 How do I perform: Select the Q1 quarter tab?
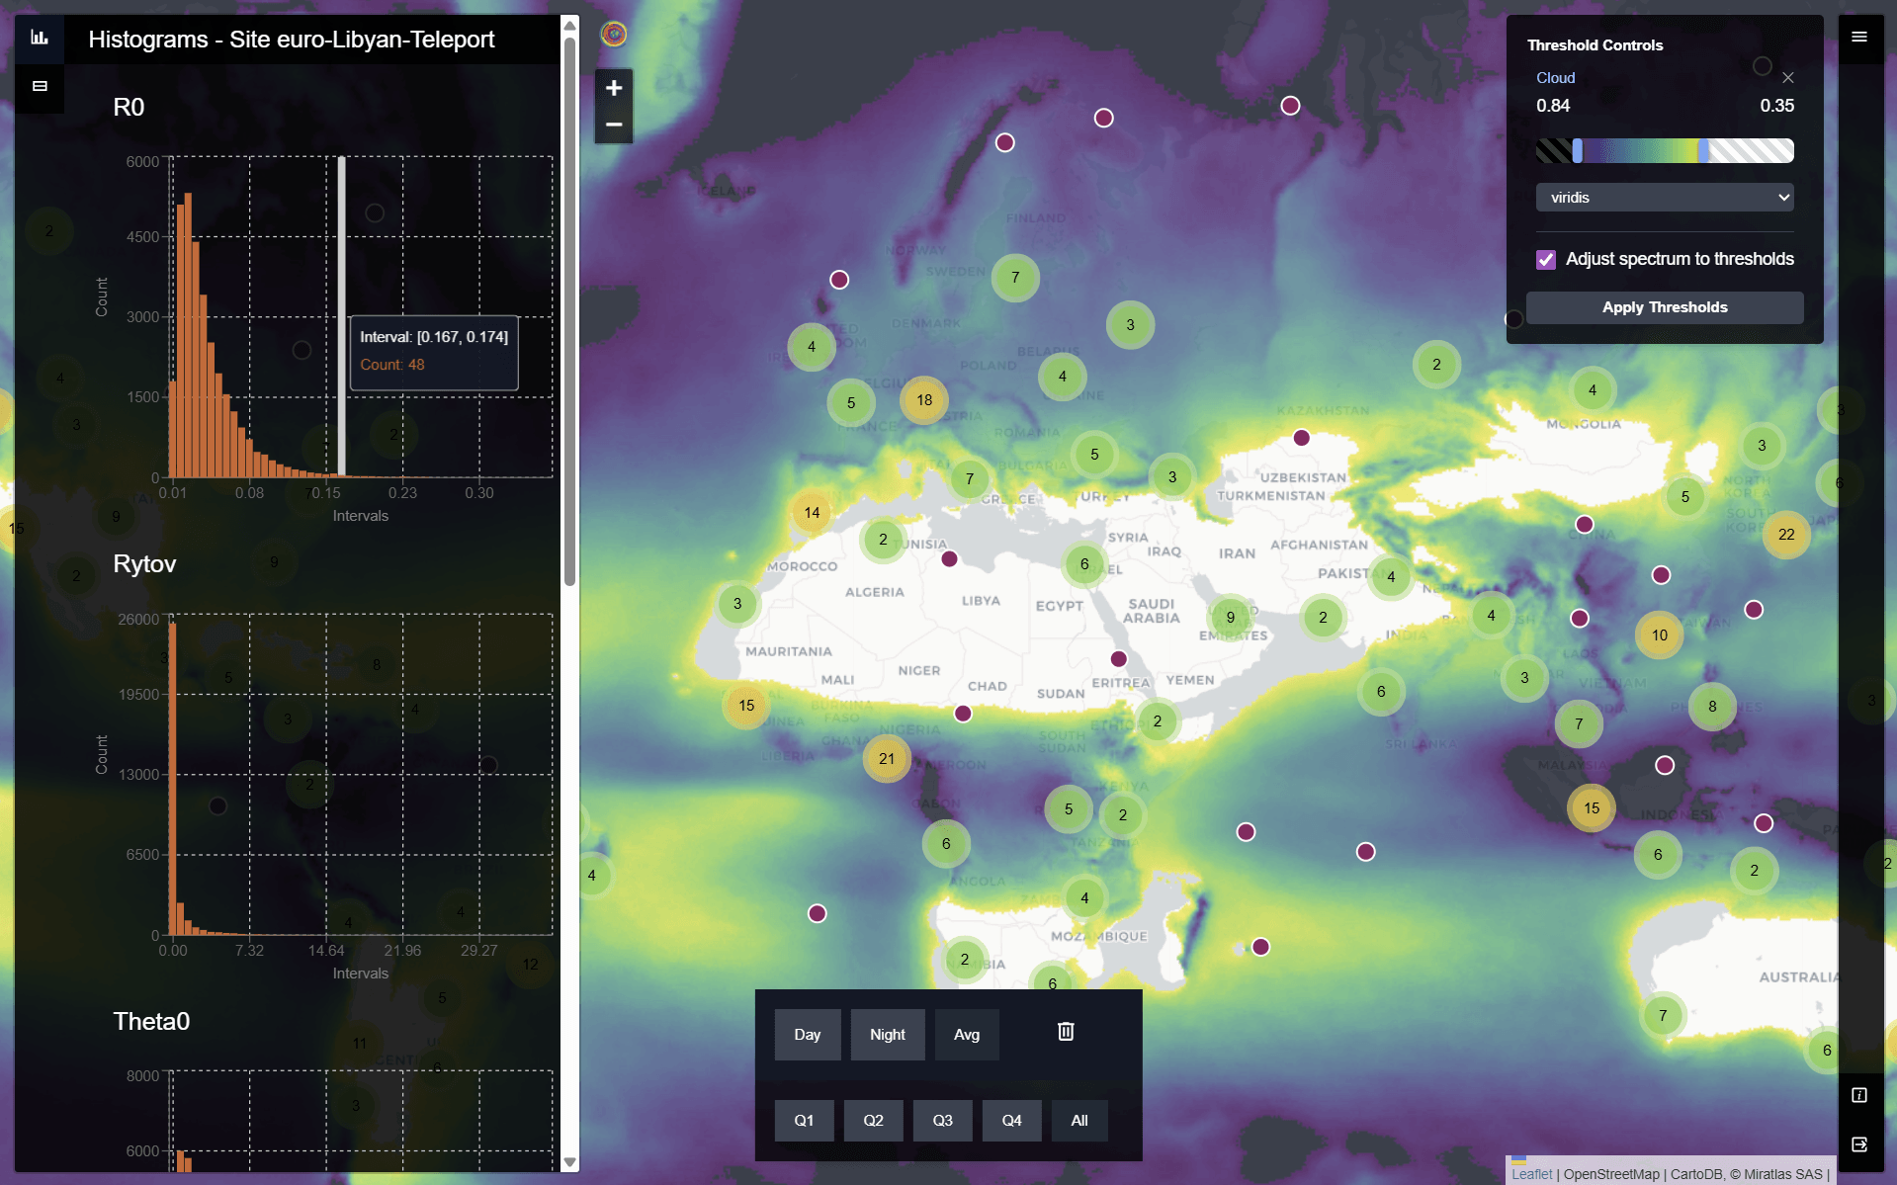pyautogui.click(x=804, y=1121)
